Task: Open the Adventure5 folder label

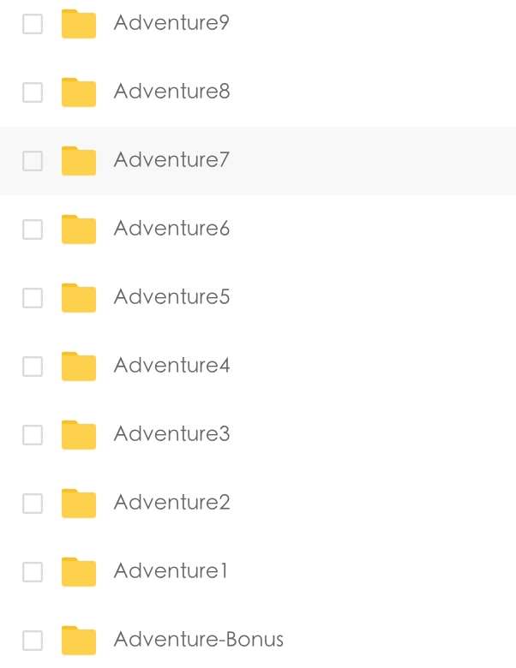Action: [x=172, y=297]
